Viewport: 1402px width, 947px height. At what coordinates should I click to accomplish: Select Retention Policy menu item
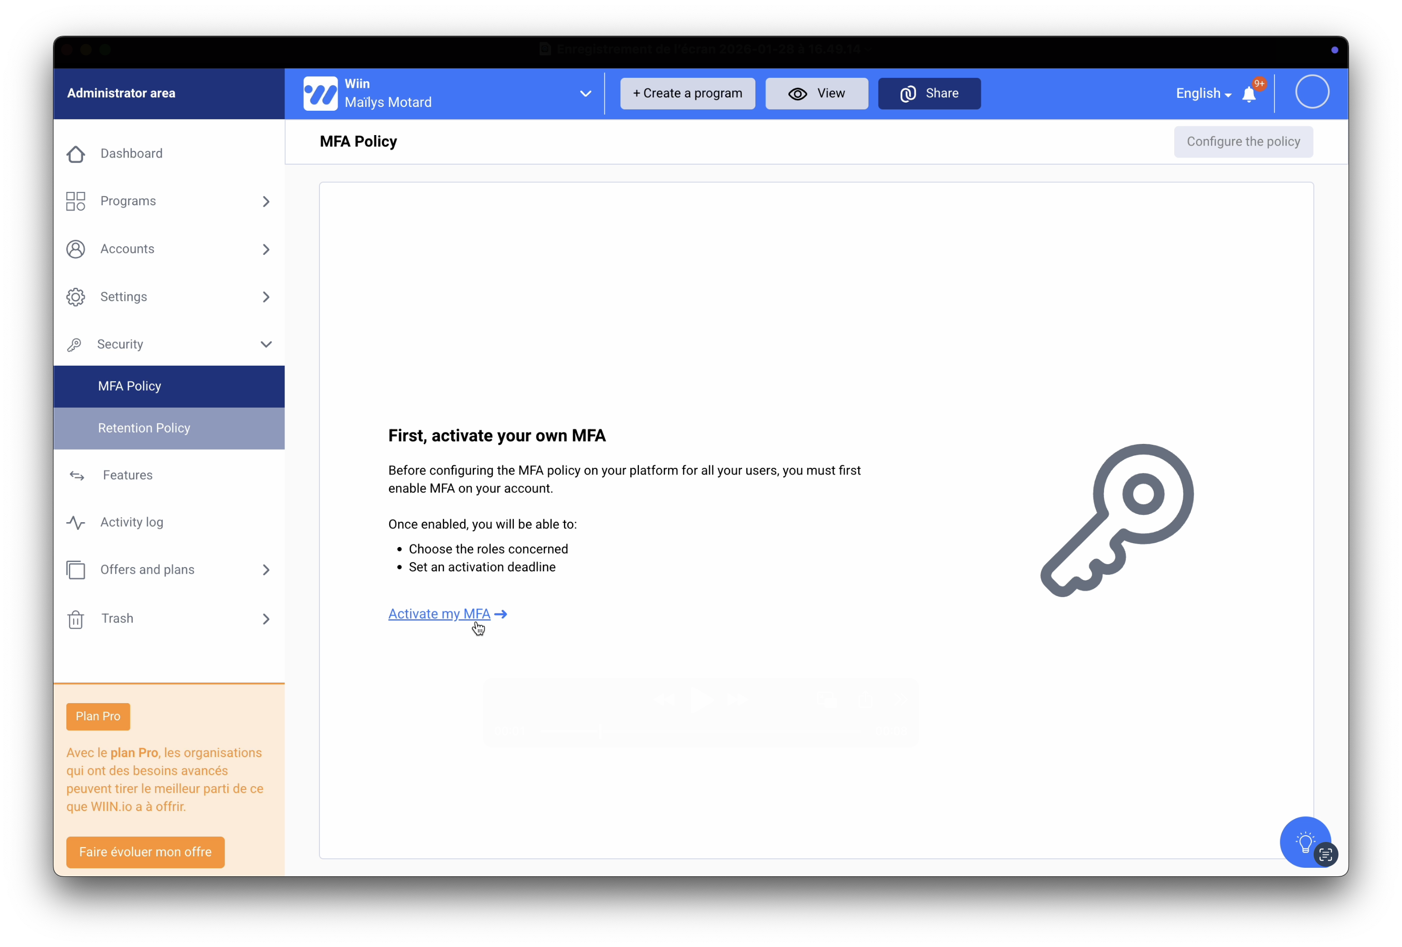[x=144, y=428]
